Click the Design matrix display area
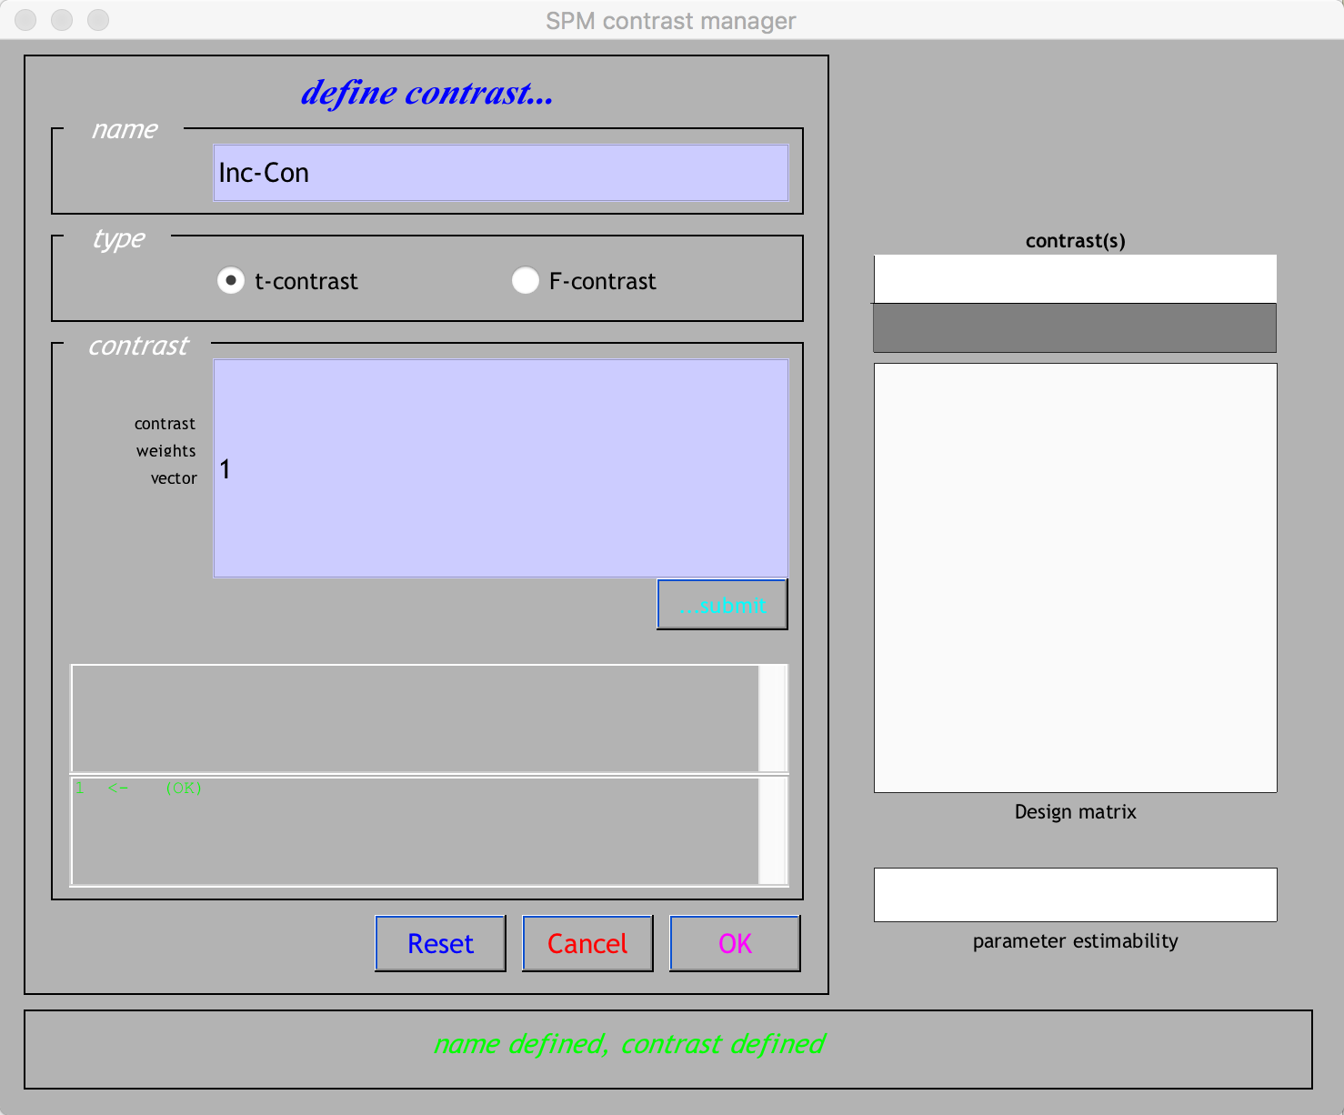The image size is (1344, 1115). tap(1075, 578)
